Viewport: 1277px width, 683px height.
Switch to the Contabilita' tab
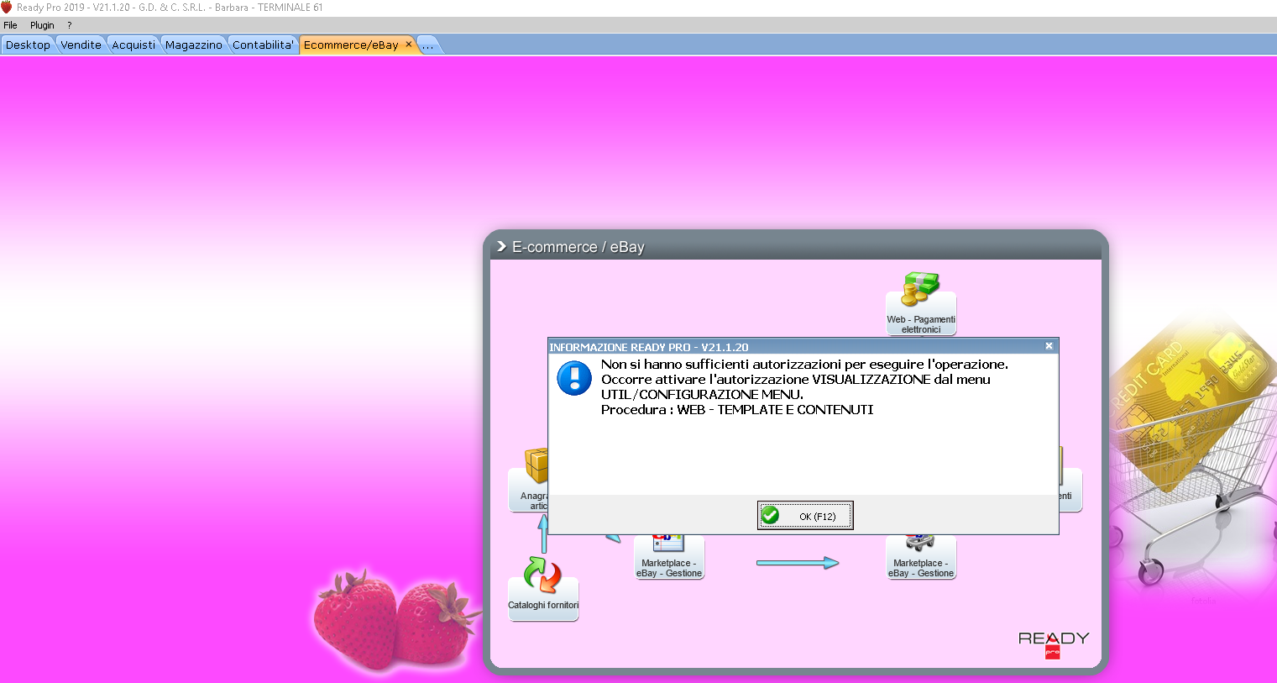[263, 45]
